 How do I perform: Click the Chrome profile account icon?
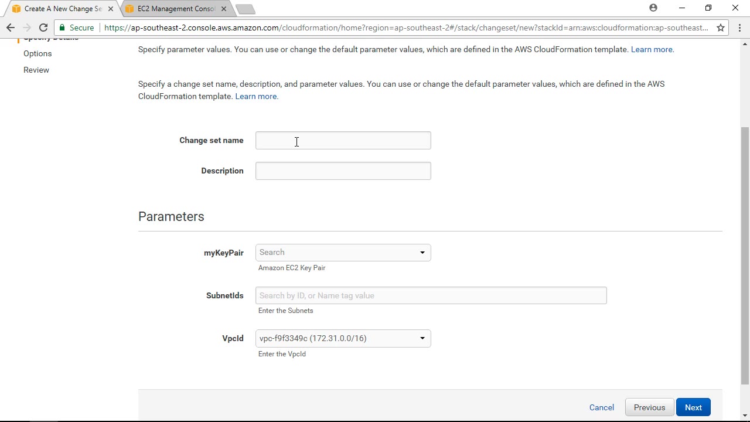tap(653, 8)
